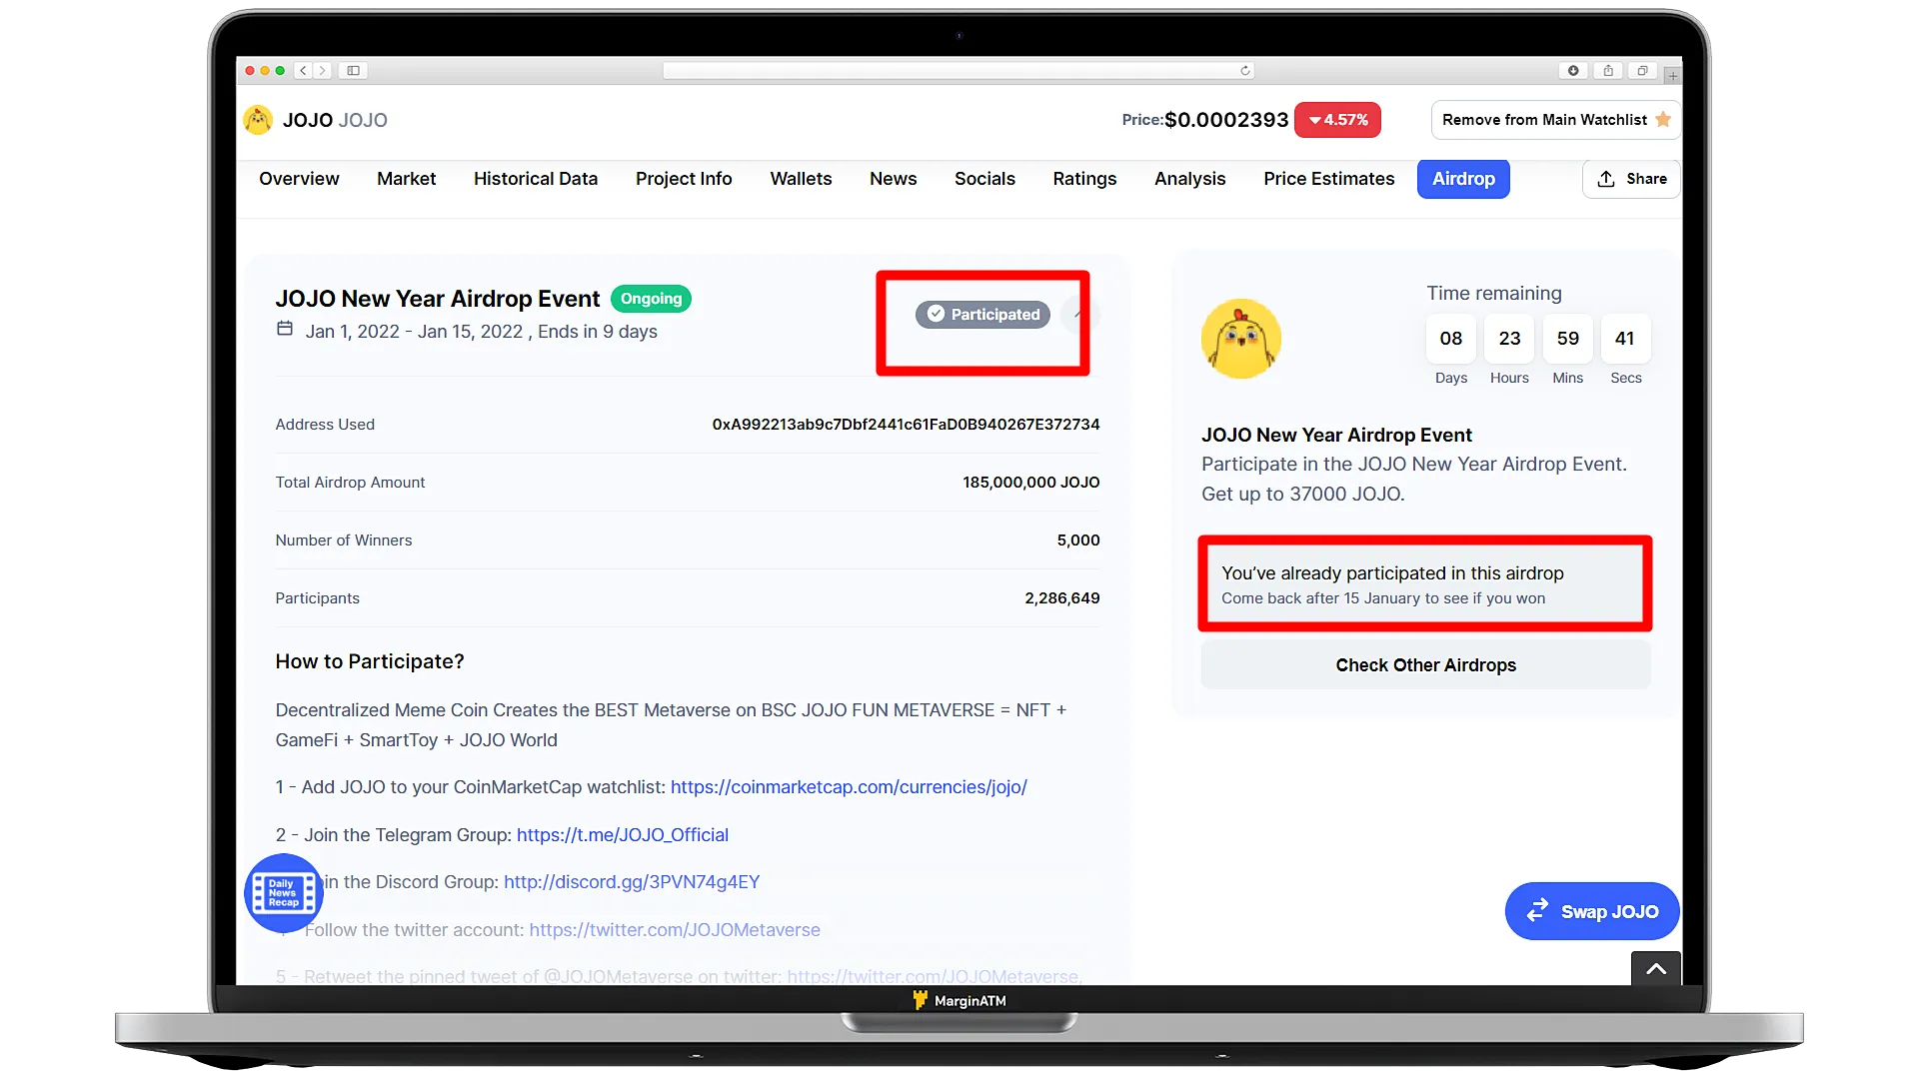Open browser downloads icon
1919x1079 pixels.
pos(1573,71)
